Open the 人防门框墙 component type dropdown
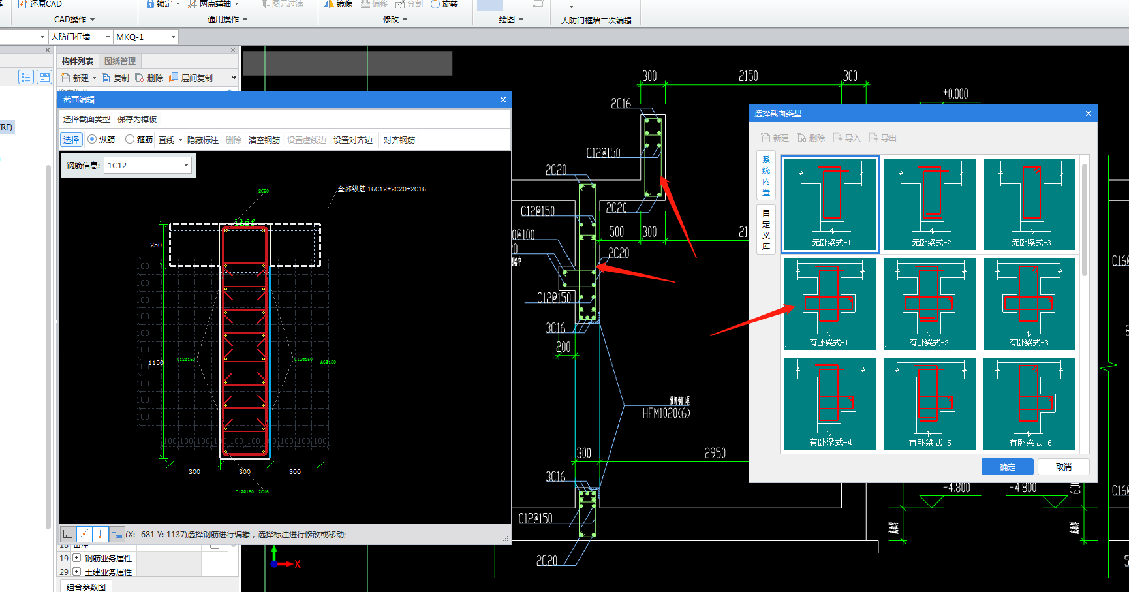 click(x=108, y=37)
